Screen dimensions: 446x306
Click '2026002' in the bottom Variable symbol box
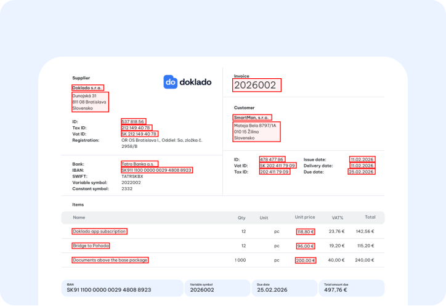click(x=202, y=290)
